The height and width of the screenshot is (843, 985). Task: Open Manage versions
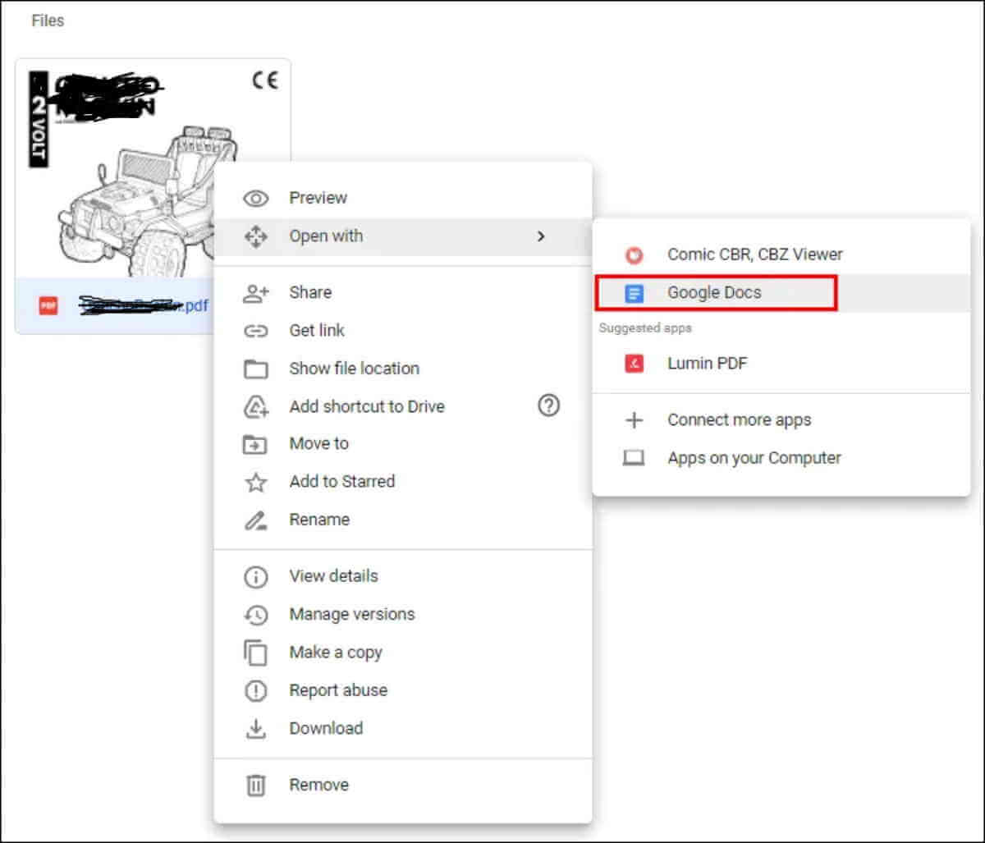(x=351, y=614)
